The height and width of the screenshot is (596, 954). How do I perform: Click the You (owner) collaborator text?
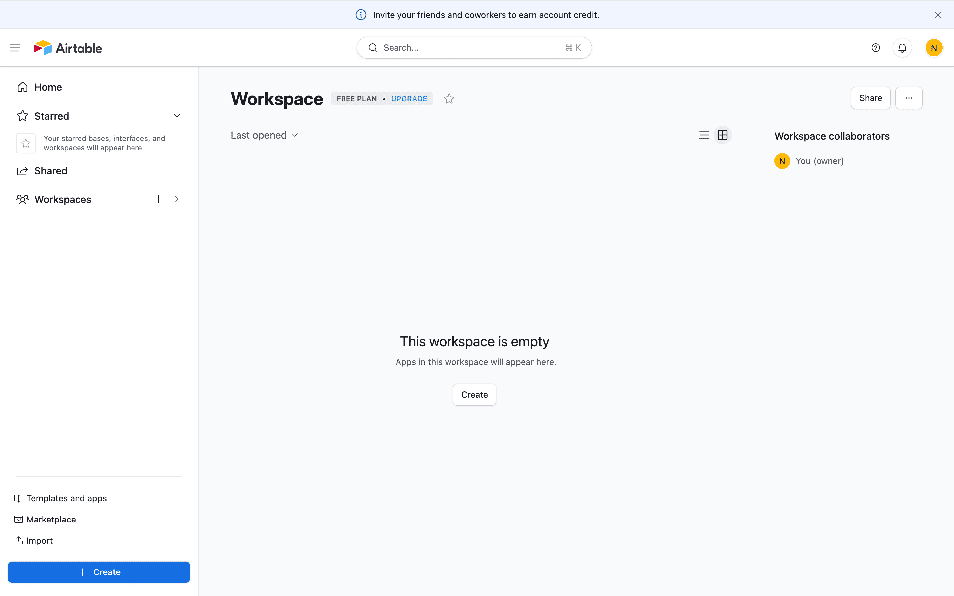point(820,161)
